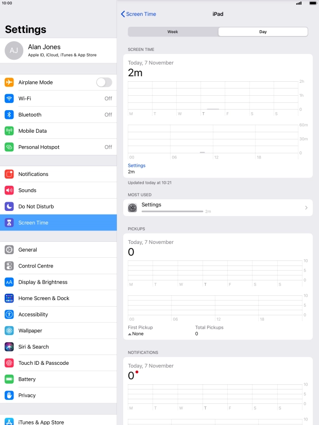This screenshot has height=425, width=319.
Task: Open Personal Hotspot settings
Action: click(58, 147)
